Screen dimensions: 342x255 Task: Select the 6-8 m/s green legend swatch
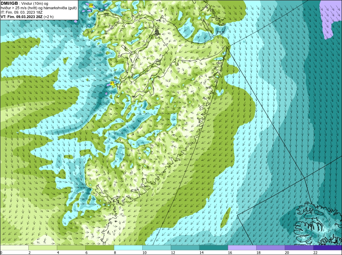(x=100, y=248)
